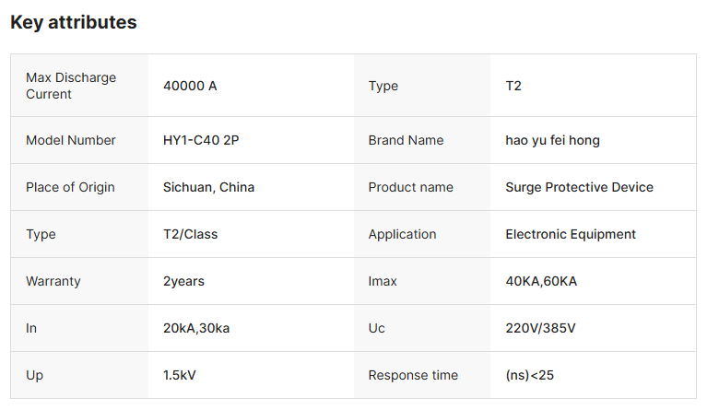
Task: Click the Place of Origin label
Action: pyautogui.click(x=70, y=187)
